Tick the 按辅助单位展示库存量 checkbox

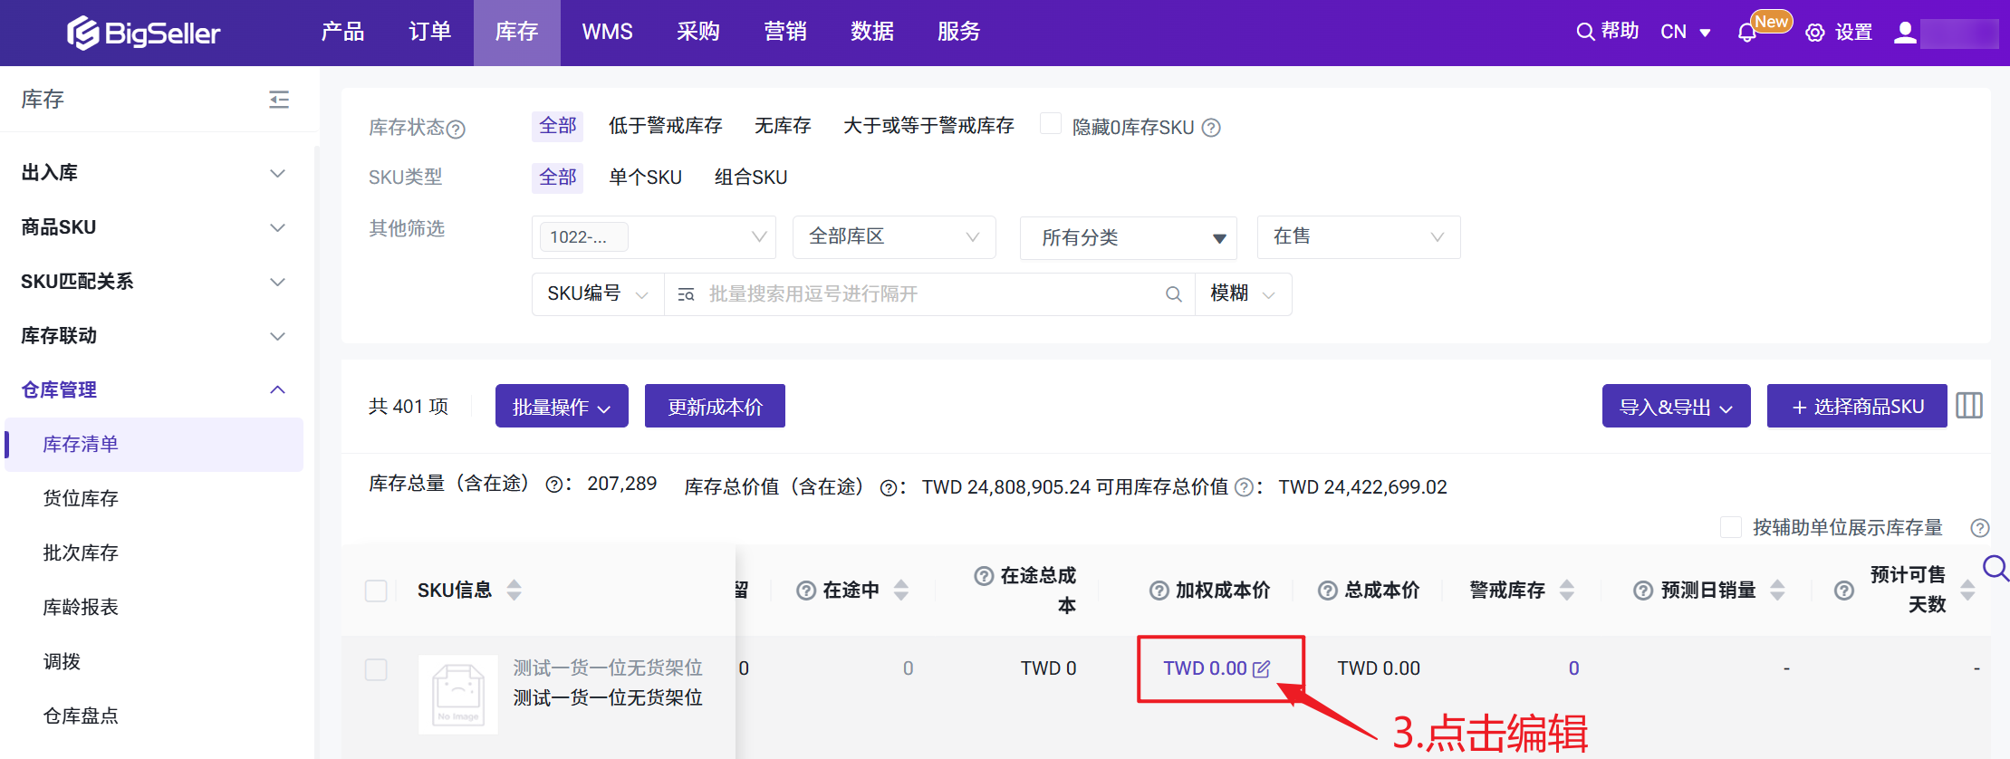pos(1730,527)
